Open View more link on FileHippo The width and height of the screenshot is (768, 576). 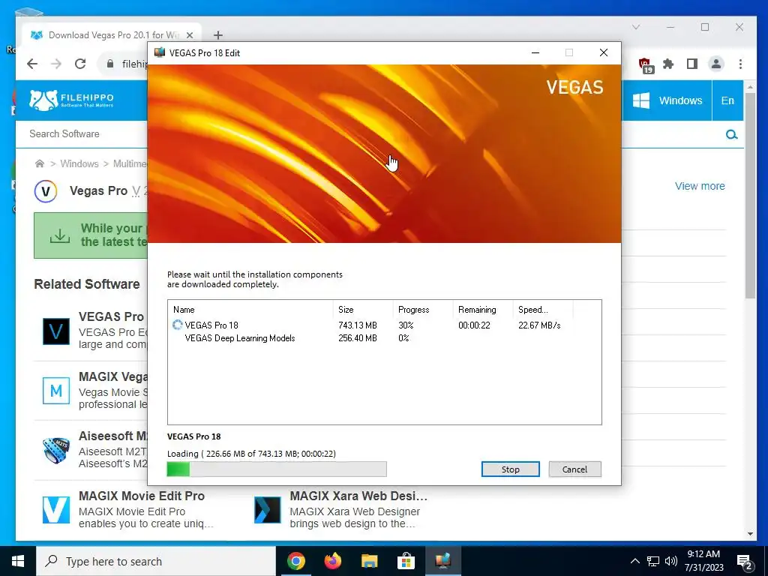[x=700, y=186]
